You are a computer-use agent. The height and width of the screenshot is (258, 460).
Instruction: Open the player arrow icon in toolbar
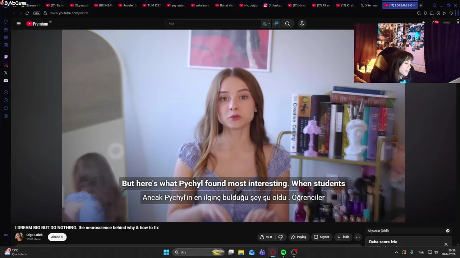pos(445,13)
